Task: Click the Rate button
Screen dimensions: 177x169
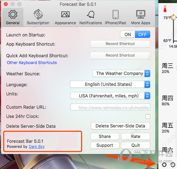Action: coord(136,136)
